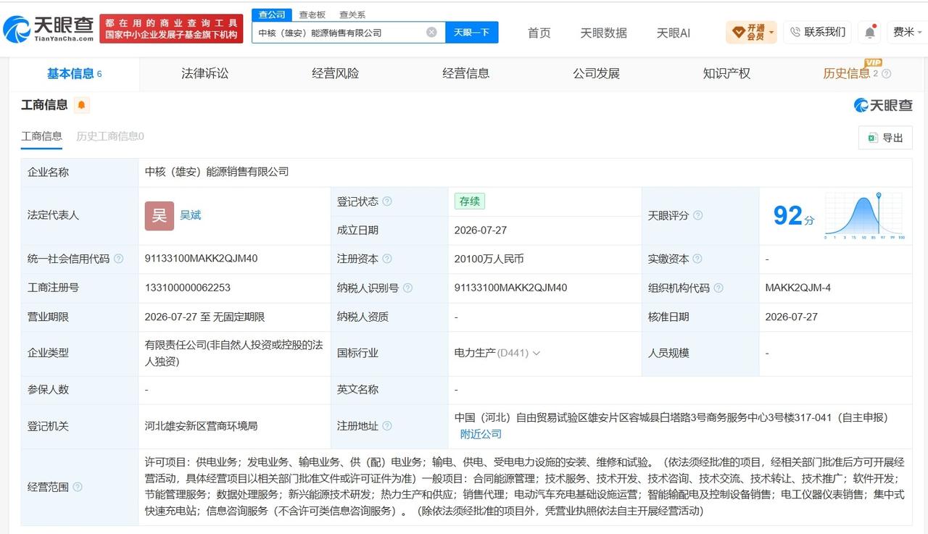Click the 核准日期 value 2026-07-27
Viewport: 928px width, 534px height.
coord(792,317)
